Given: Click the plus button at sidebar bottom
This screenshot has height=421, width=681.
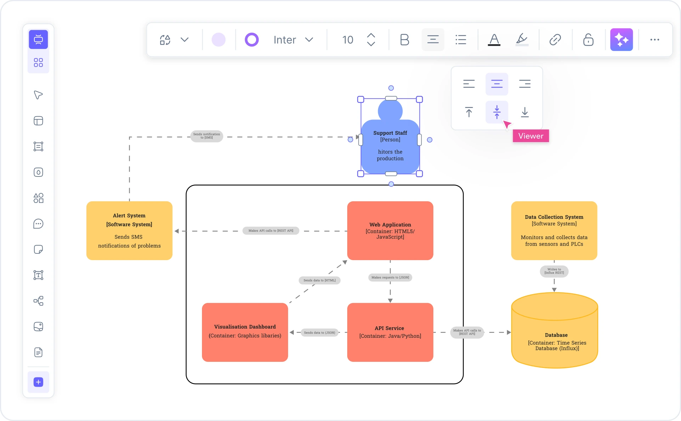Looking at the screenshot, I should pyautogui.click(x=38, y=382).
